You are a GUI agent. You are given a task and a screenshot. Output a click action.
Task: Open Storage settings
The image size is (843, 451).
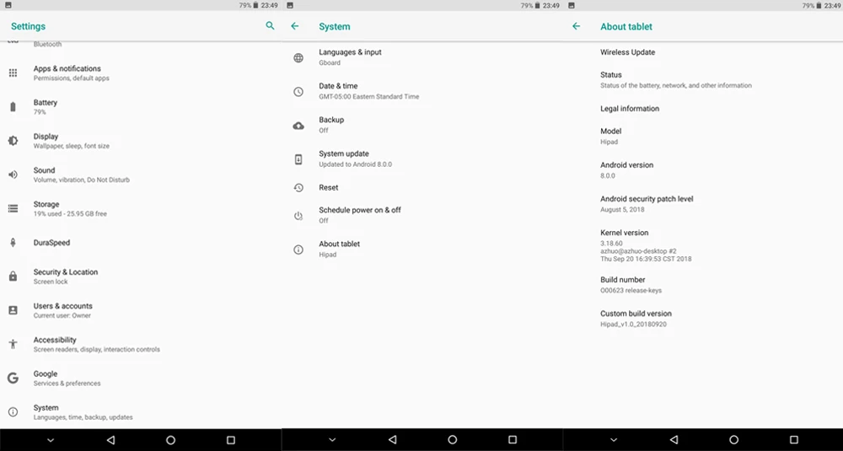click(141, 208)
